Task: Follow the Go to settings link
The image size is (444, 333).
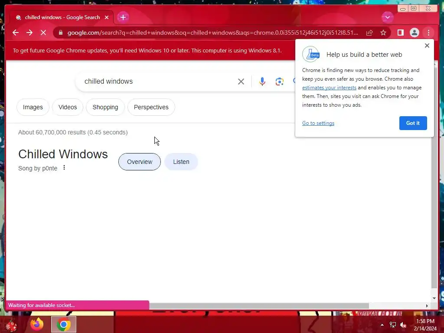Action: 318,123
